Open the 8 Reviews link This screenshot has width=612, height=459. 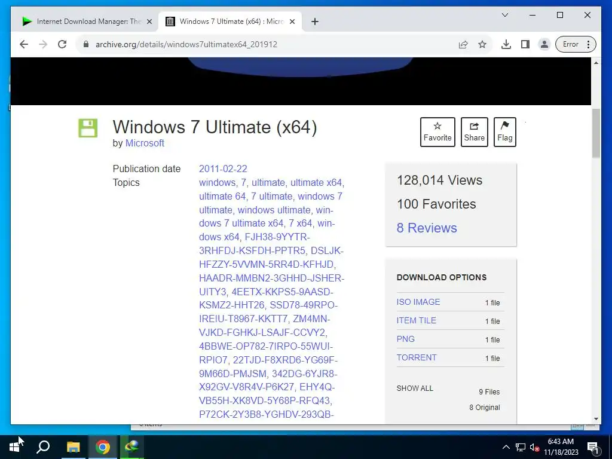coord(427,228)
